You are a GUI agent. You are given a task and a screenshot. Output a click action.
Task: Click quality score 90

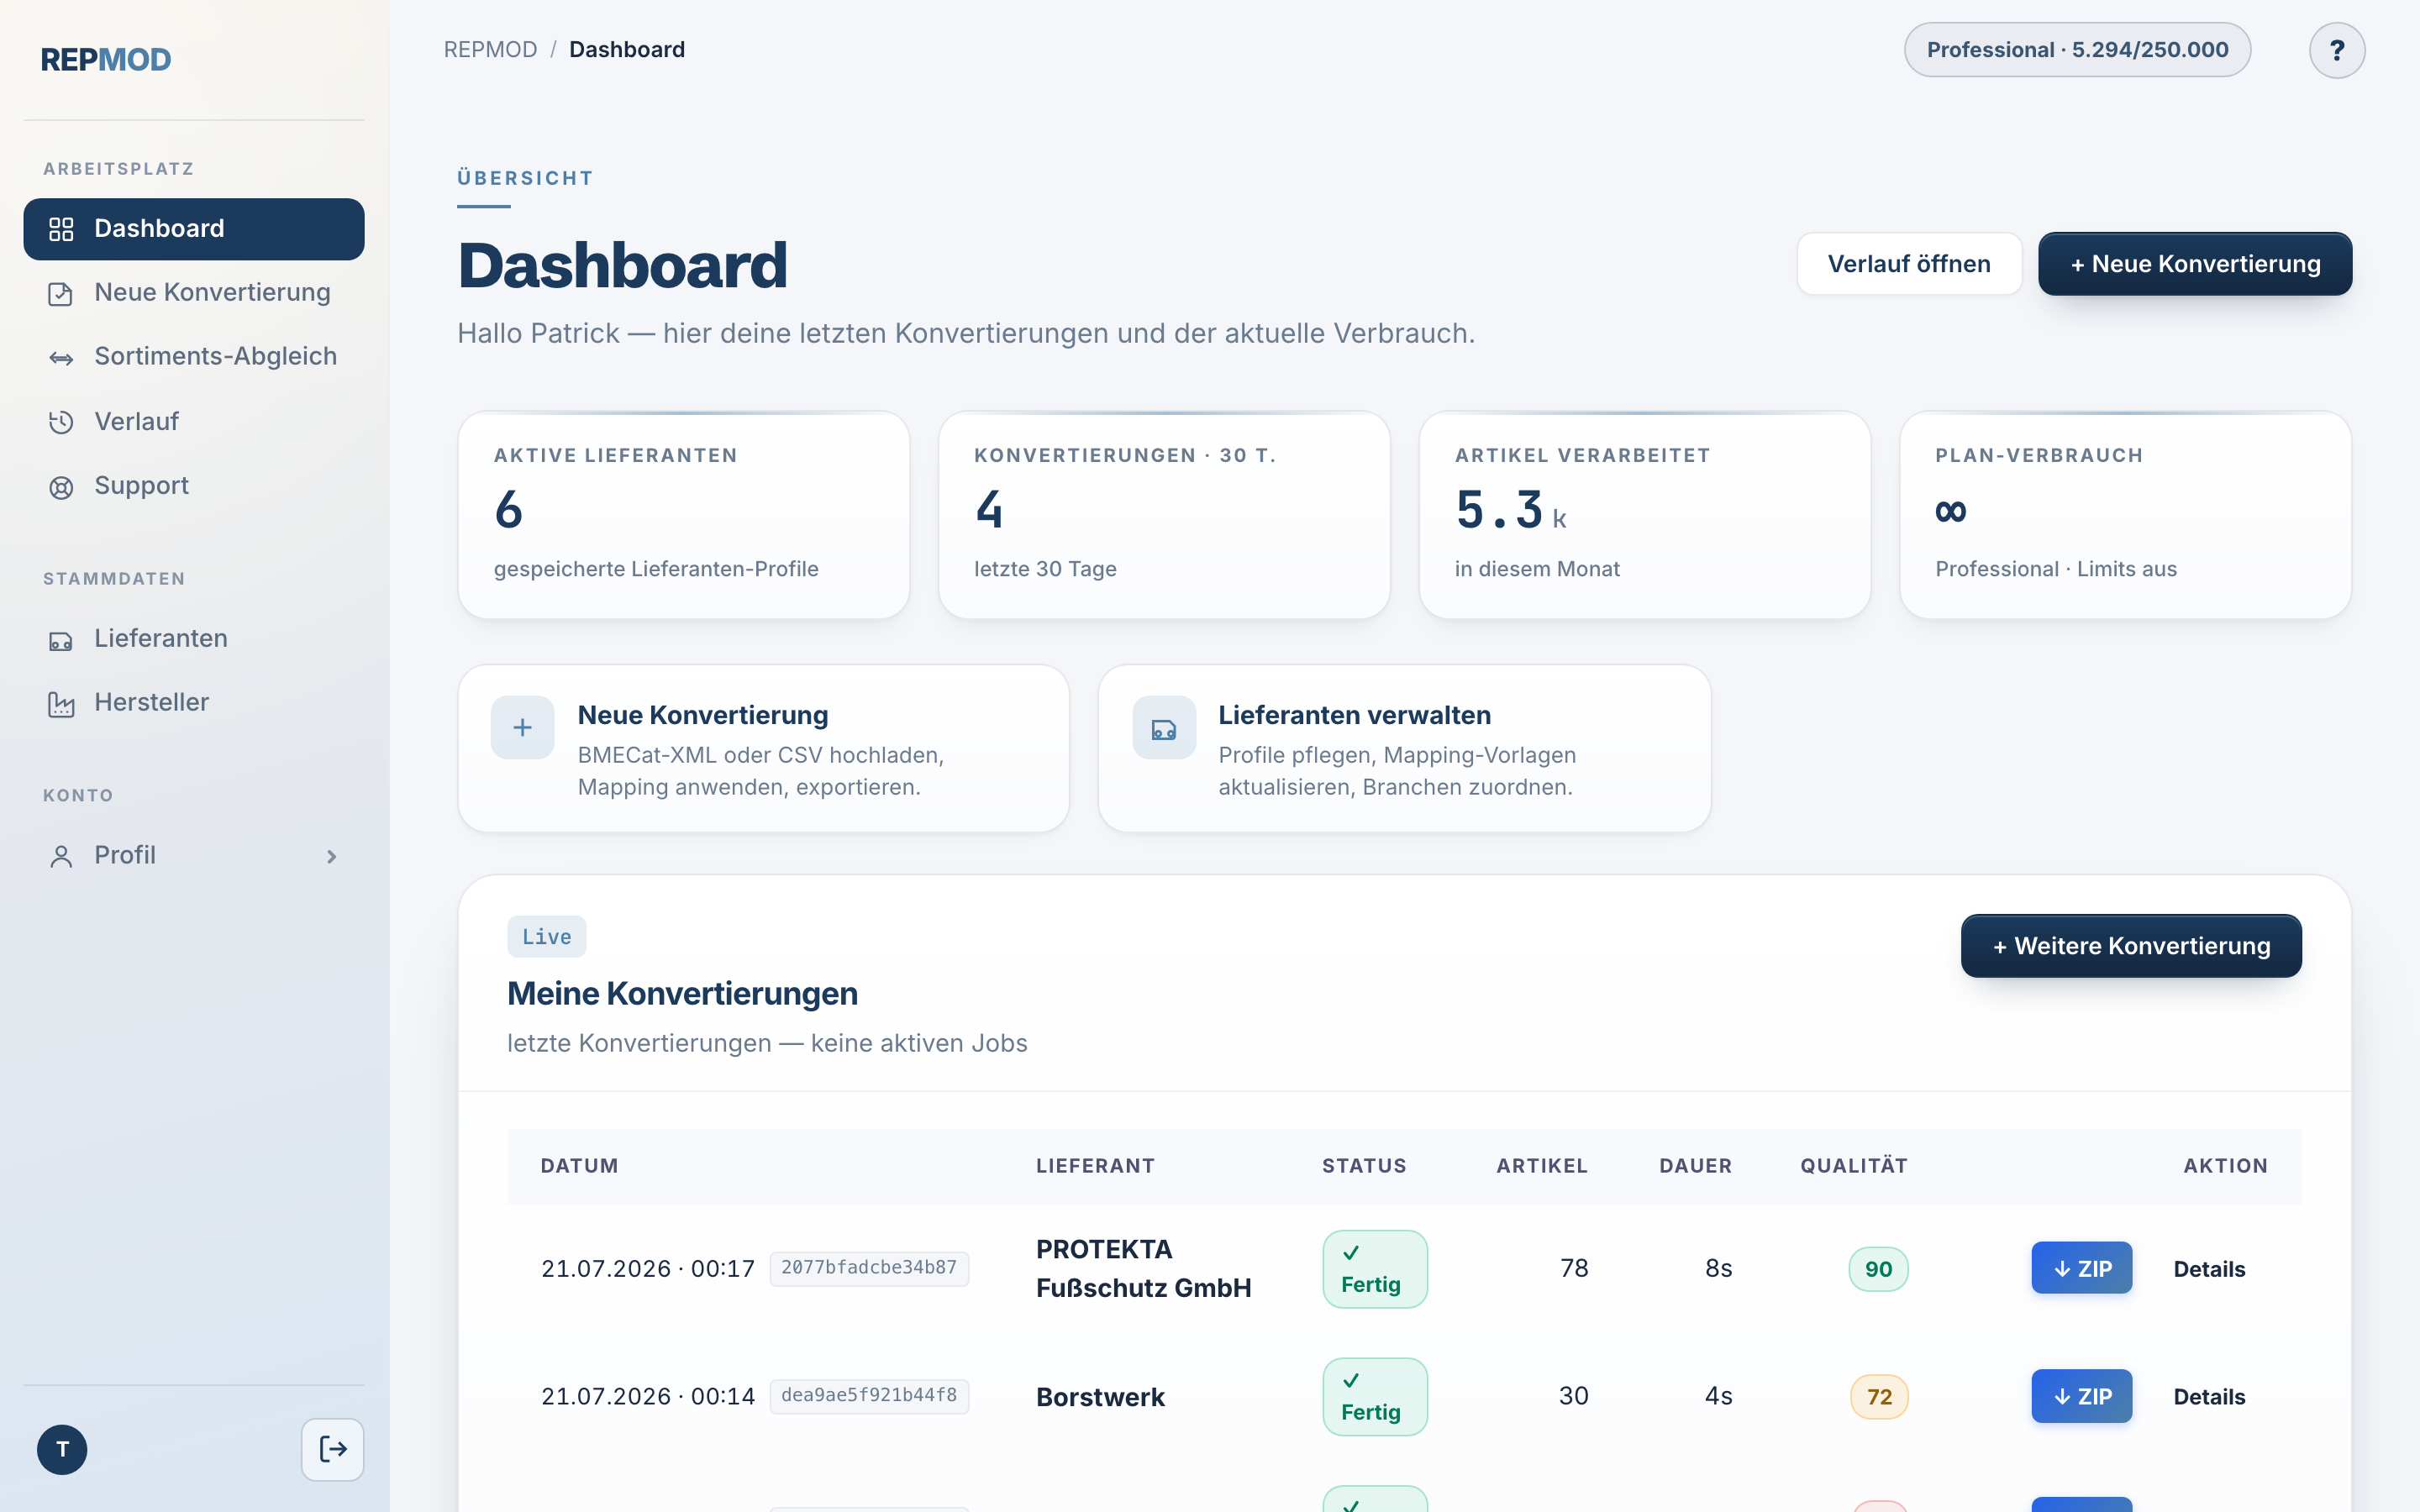1879,1269
